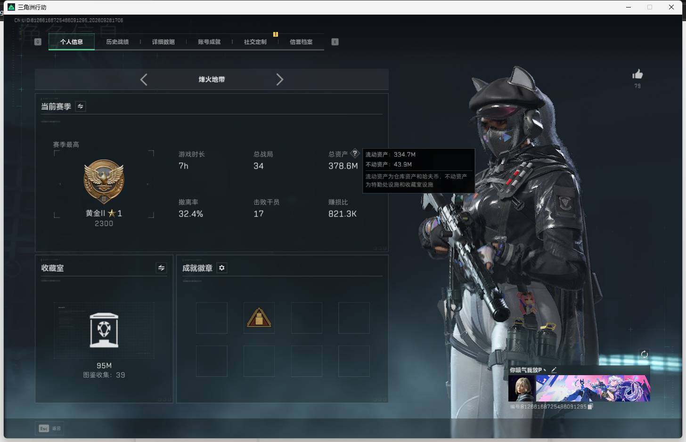The height and width of the screenshot is (442, 686).
Task: Click the 三角洲行动 app icon in title bar
Action: pos(11,7)
